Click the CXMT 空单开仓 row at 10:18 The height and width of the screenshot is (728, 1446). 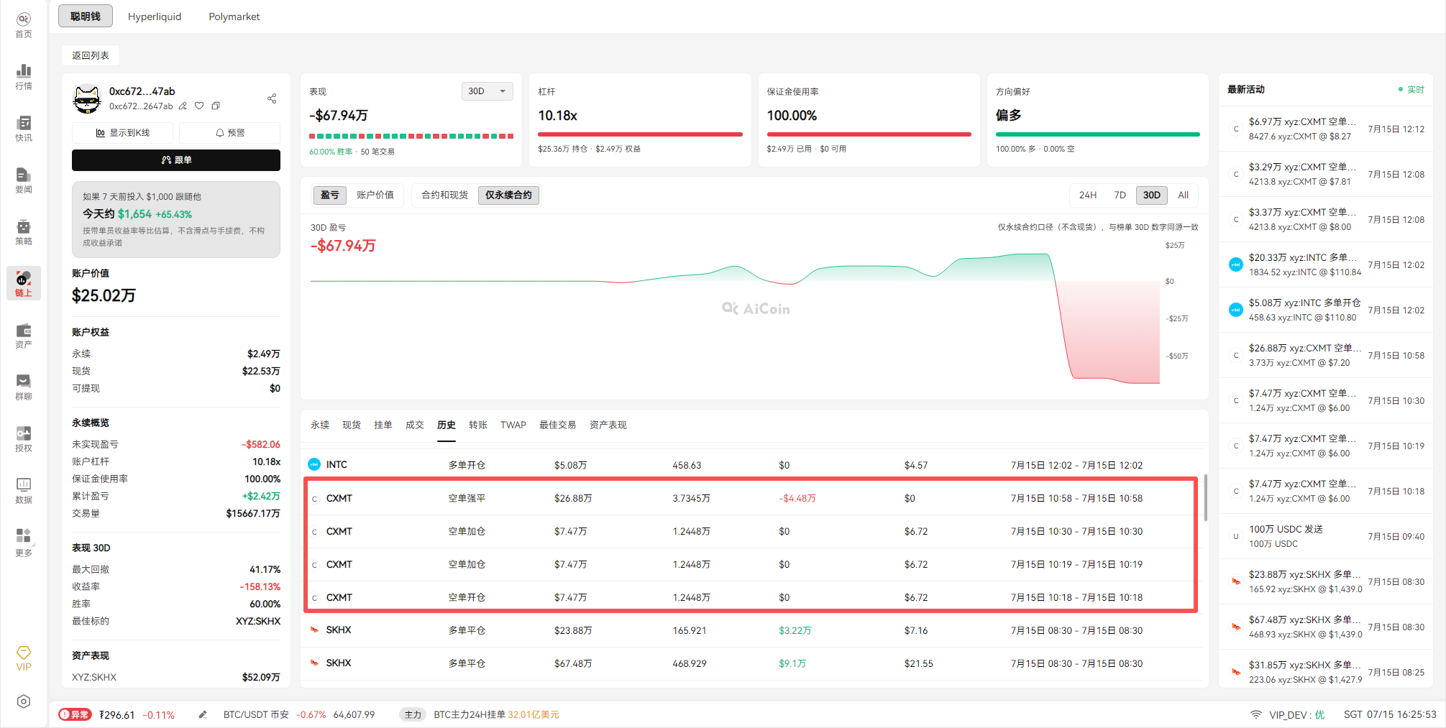(x=751, y=597)
